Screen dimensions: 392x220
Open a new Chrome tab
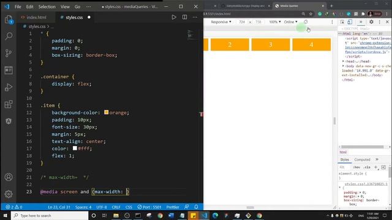coord(331,5)
